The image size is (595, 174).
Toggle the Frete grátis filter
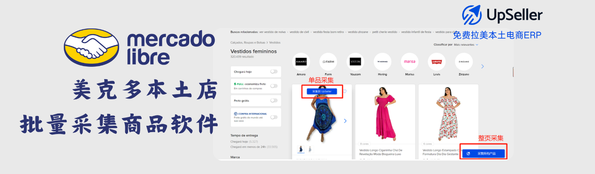click(274, 100)
